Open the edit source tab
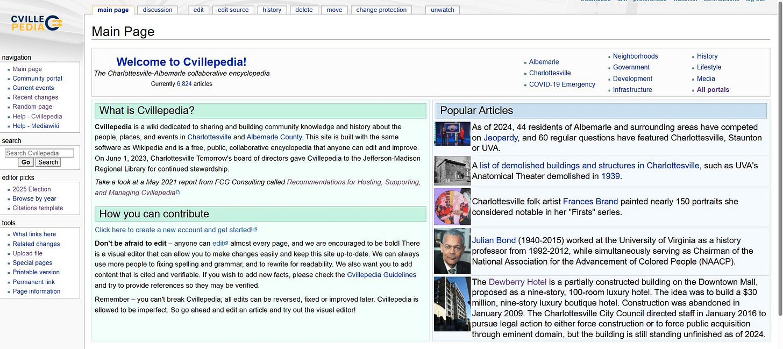The height and width of the screenshot is (349, 783). click(233, 10)
